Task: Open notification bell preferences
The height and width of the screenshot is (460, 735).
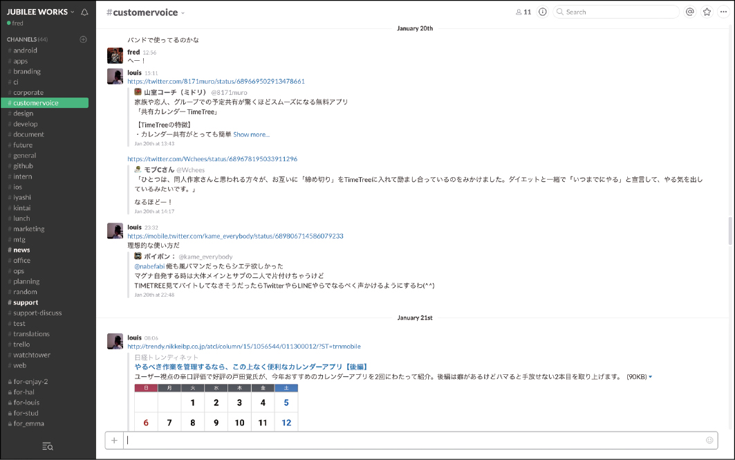Action: pos(84,12)
